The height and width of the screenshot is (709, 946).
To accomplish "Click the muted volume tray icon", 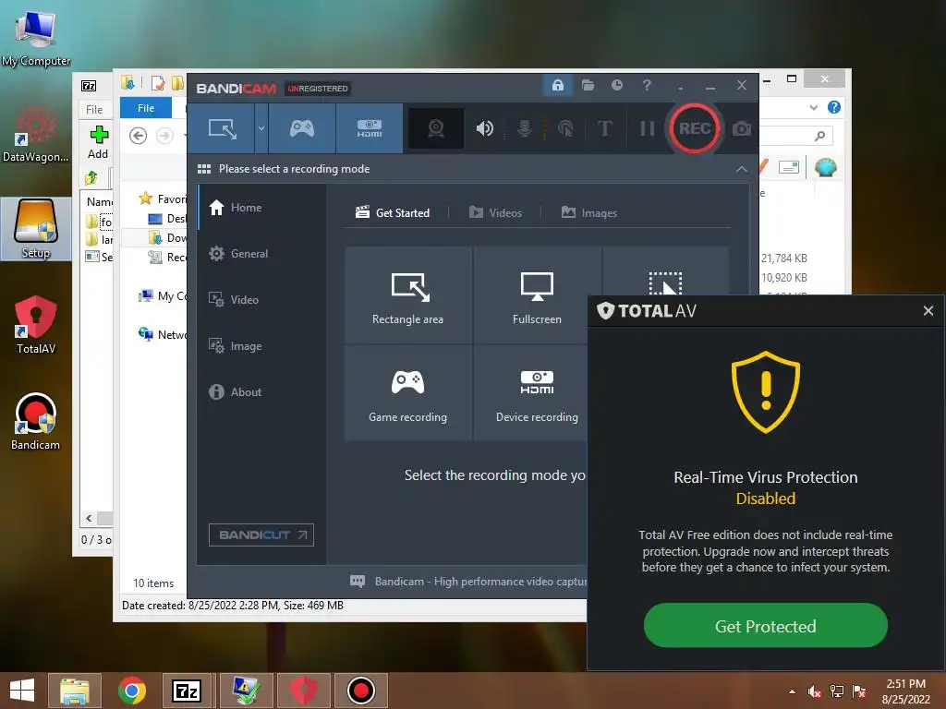I will pos(815,691).
